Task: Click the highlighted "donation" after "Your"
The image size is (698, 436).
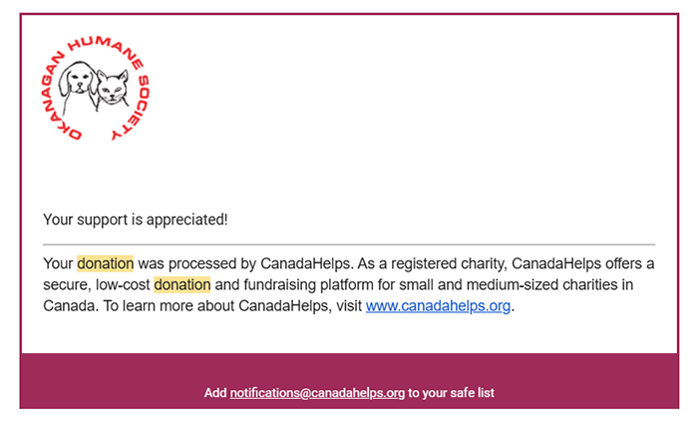Action: [x=105, y=264]
